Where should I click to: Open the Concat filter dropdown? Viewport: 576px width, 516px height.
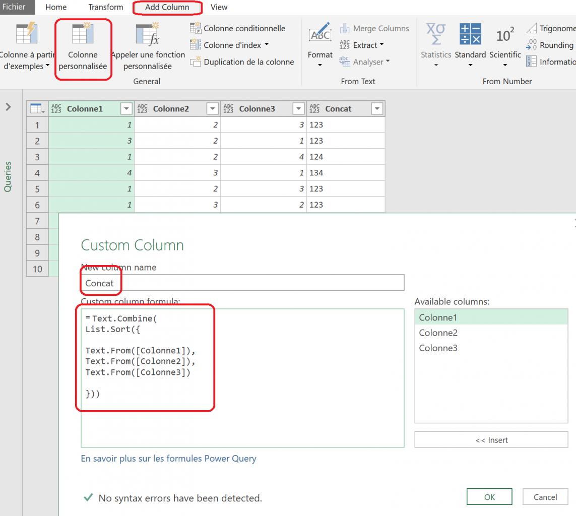tap(377, 109)
